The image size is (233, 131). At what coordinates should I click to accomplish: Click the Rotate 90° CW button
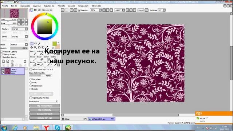[45, 118]
